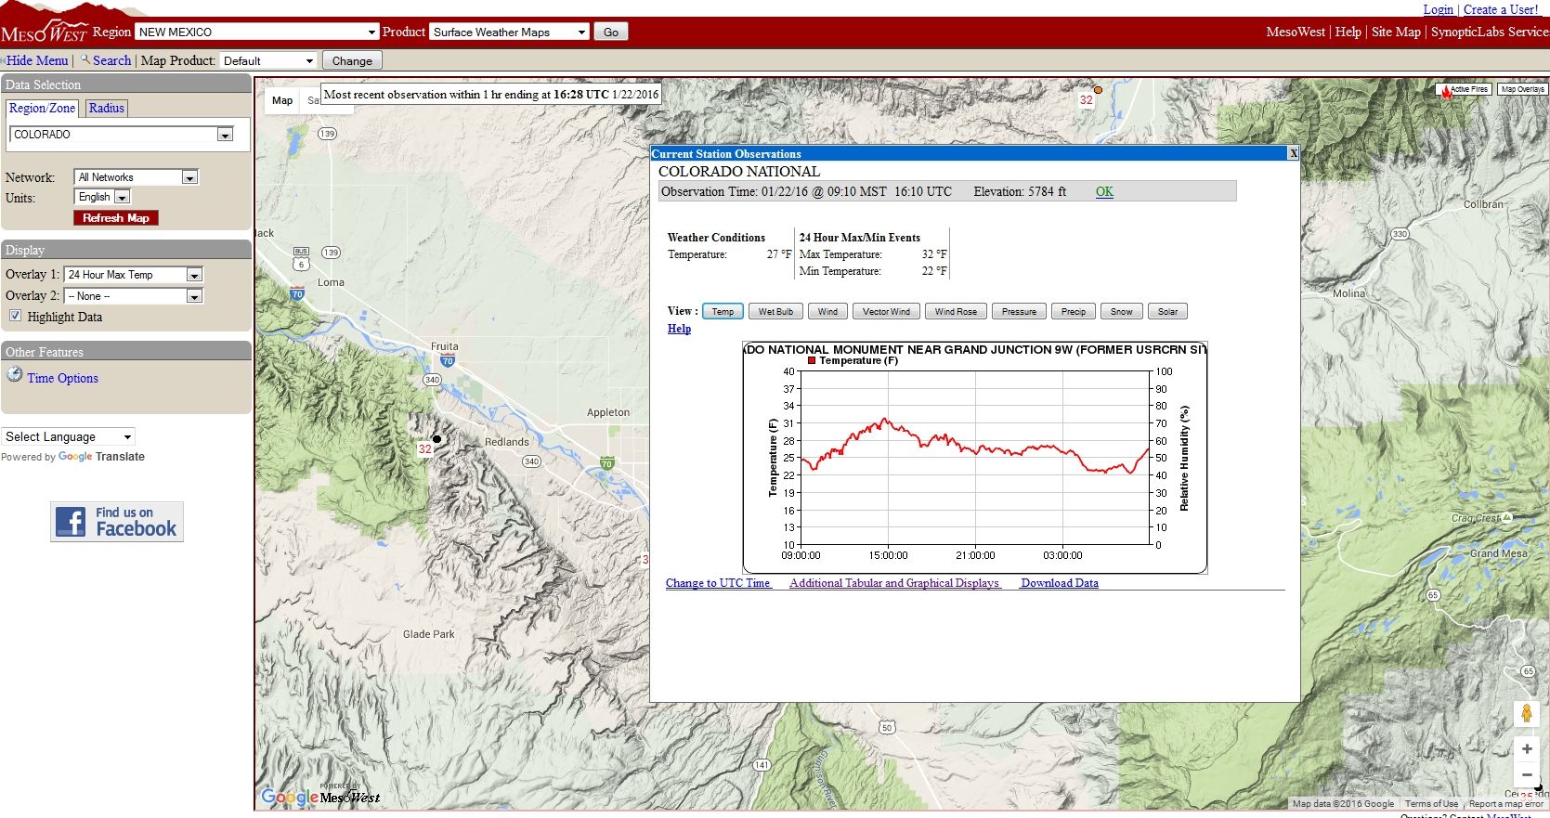Viewport: 1550px width, 818px height.
Task: Toggle the Highlight Data checkbox
Action: click(x=15, y=316)
